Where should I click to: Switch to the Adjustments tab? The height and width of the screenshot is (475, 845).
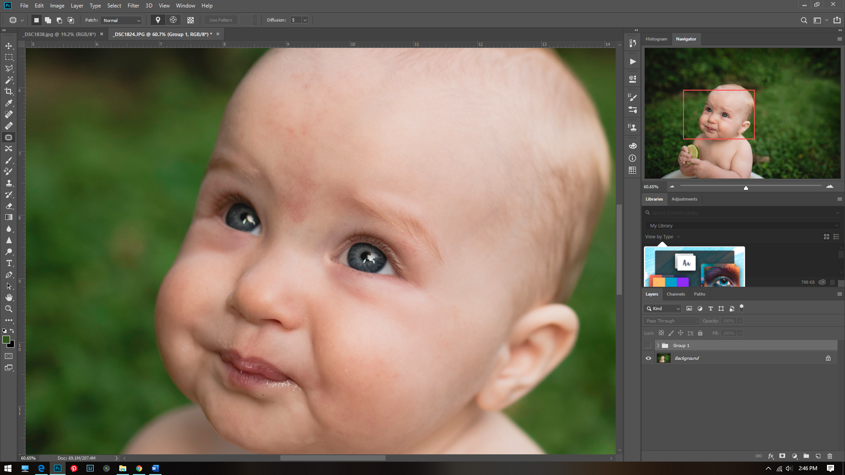684,199
